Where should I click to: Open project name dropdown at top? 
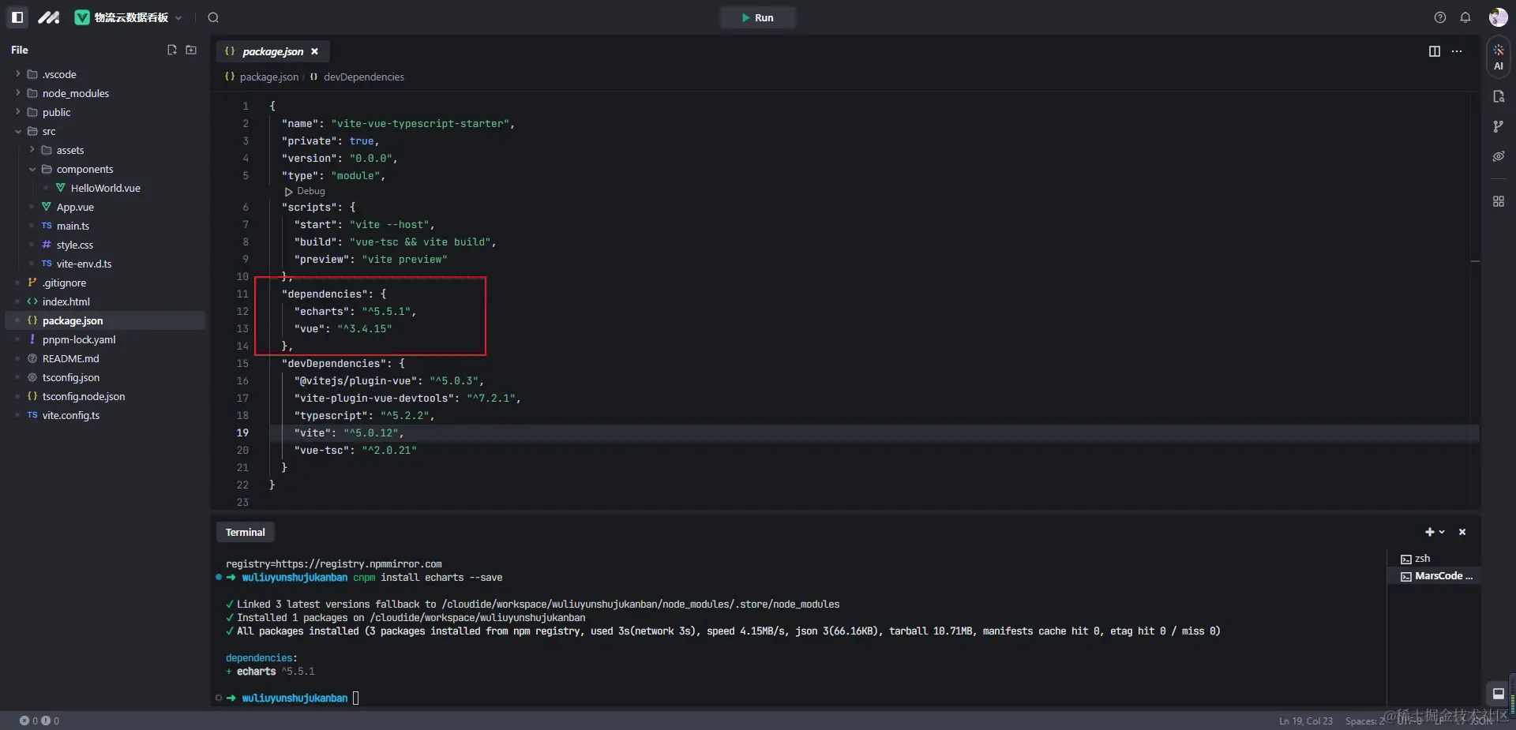click(x=129, y=17)
